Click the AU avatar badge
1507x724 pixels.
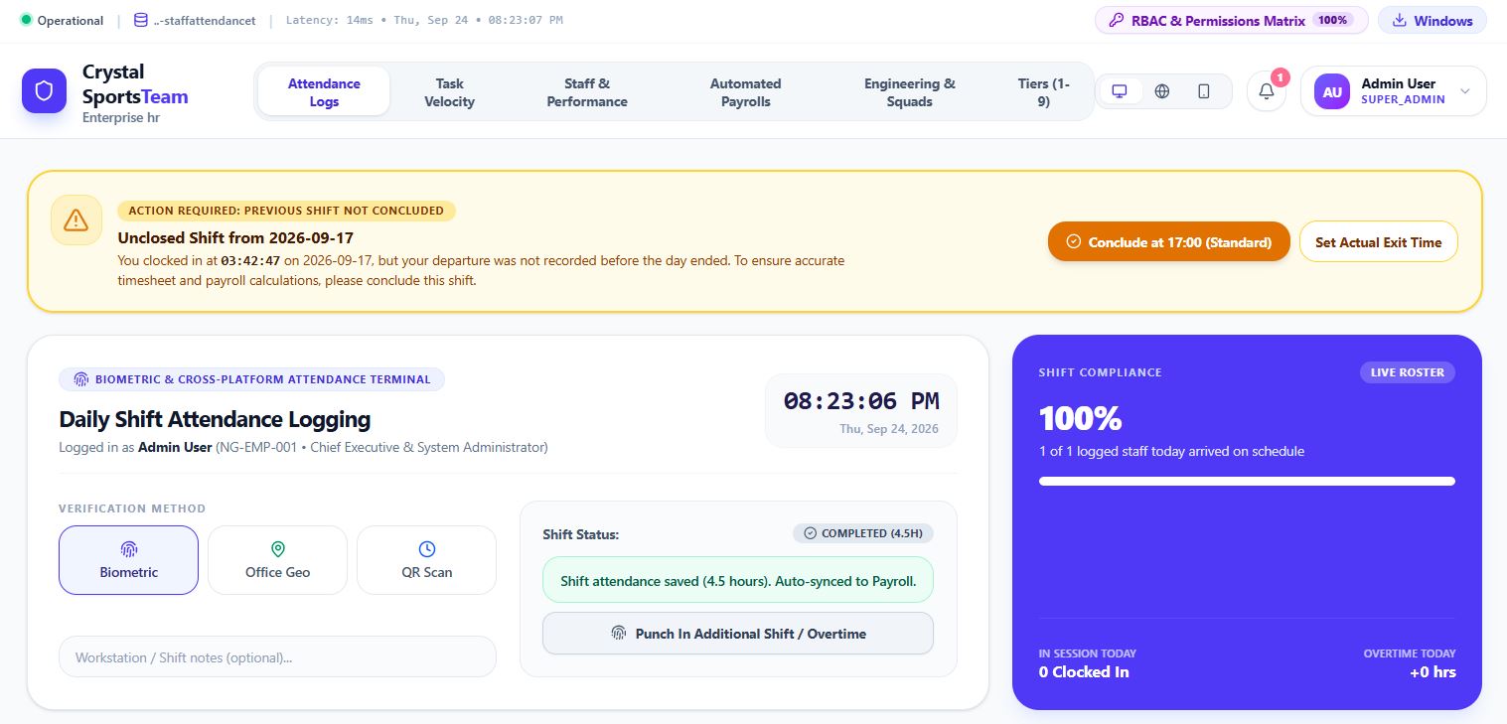pyautogui.click(x=1332, y=91)
